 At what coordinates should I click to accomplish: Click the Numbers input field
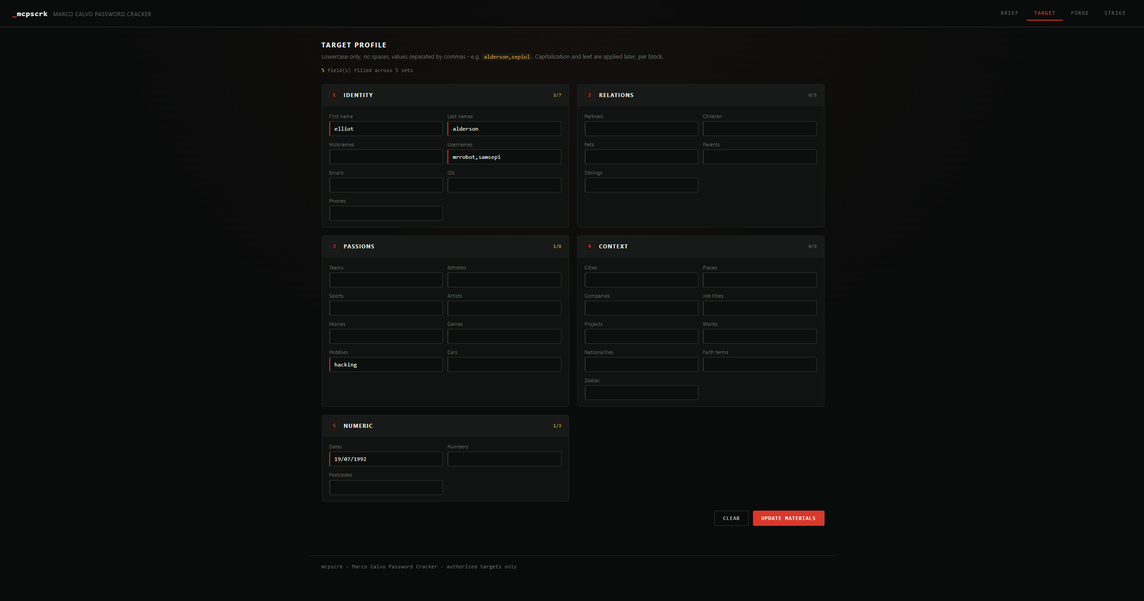[x=504, y=459]
